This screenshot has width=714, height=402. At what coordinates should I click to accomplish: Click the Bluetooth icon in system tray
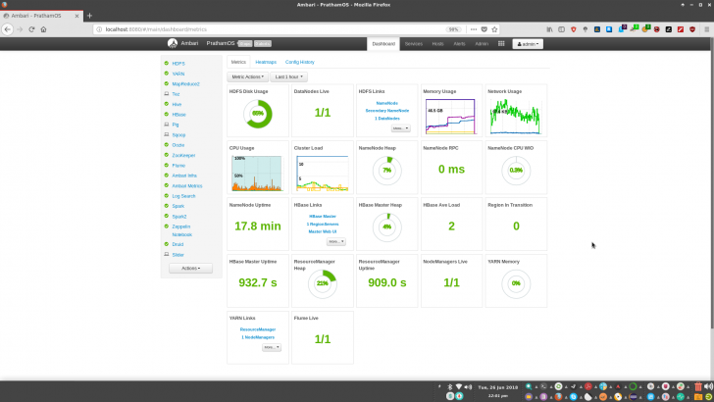click(x=450, y=388)
